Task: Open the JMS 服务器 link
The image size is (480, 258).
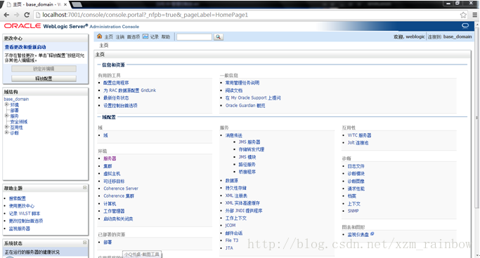Action: (x=249, y=142)
